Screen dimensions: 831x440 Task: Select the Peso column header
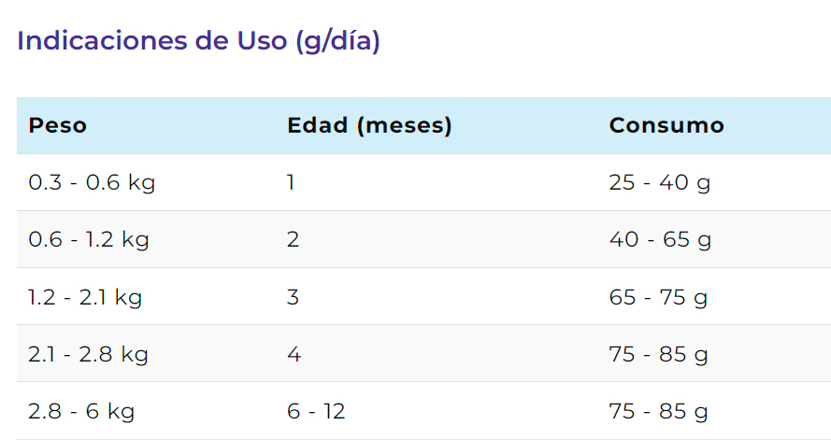pos(57,125)
